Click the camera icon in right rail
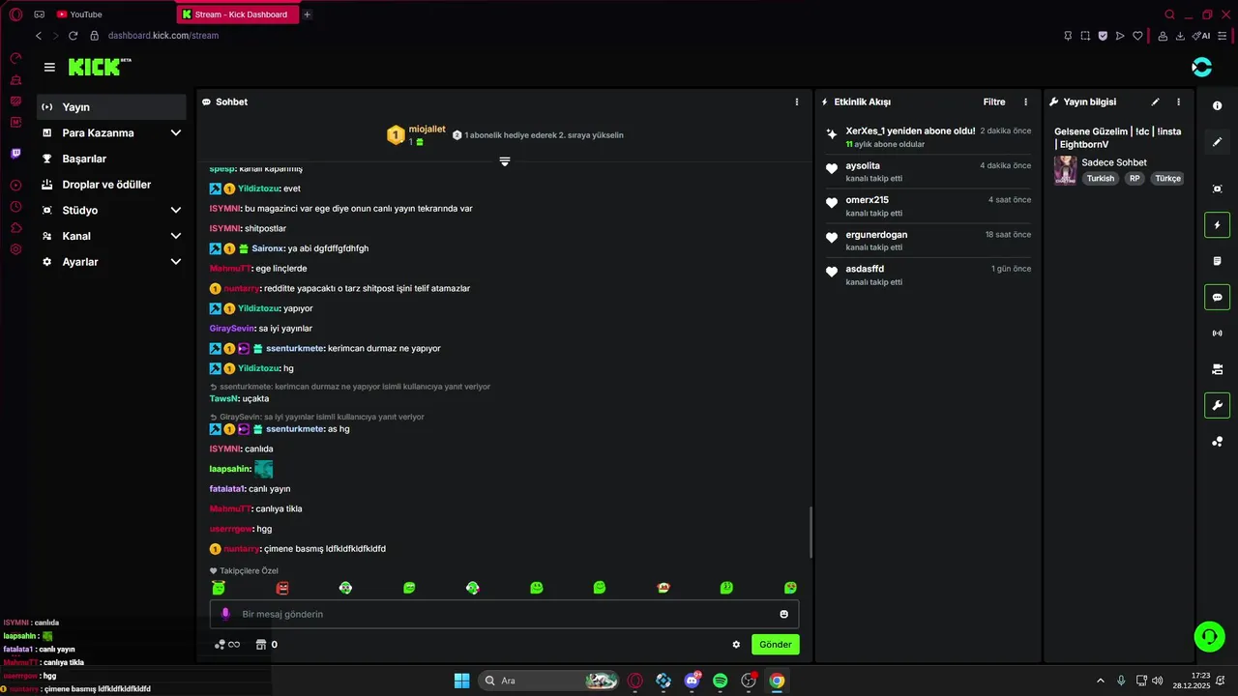Image resolution: width=1238 pixels, height=696 pixels. tap(1217, 369)
